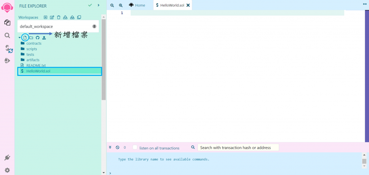Open the Search in files sidebar icon
This screenshot has width=369, height=175.
tap(7, 36)
